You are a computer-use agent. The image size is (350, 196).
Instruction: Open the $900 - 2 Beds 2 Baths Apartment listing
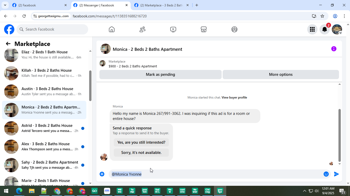point(133,66)
